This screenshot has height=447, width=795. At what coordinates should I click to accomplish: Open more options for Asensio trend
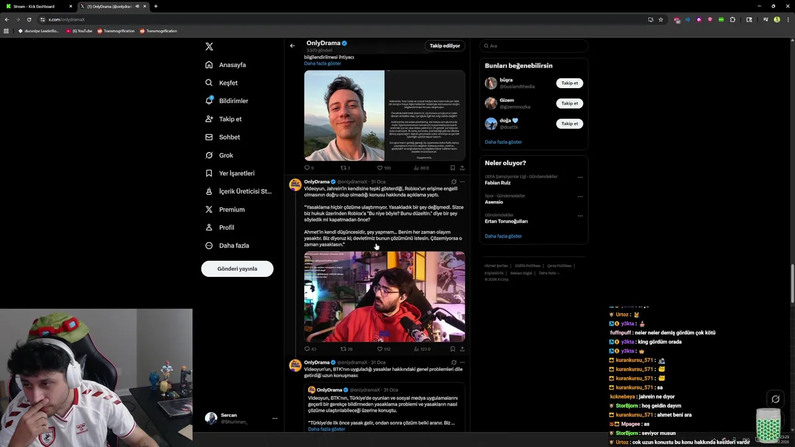point(580,197)
